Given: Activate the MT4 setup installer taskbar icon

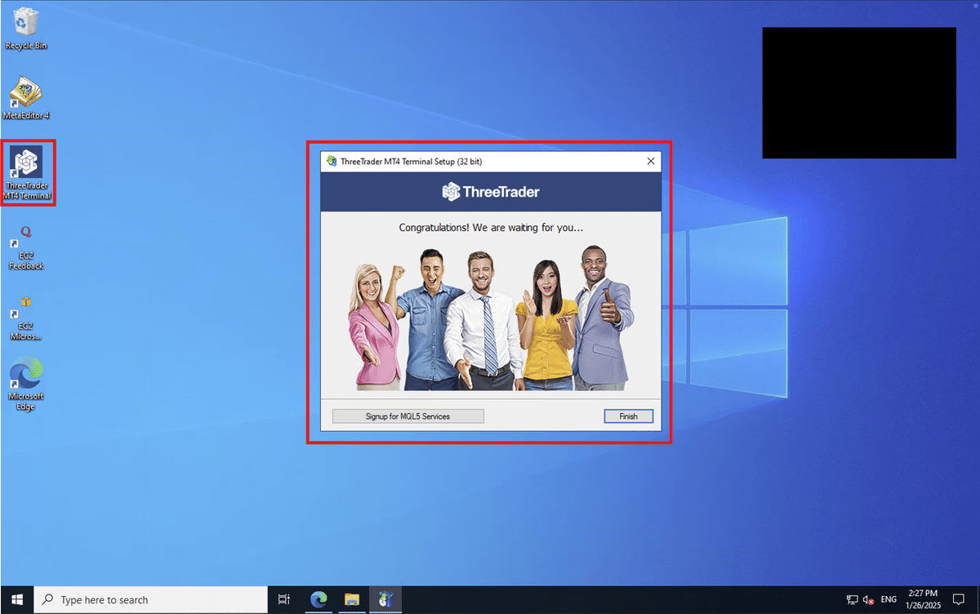Looking at the screenshot, I should (385, 599).
